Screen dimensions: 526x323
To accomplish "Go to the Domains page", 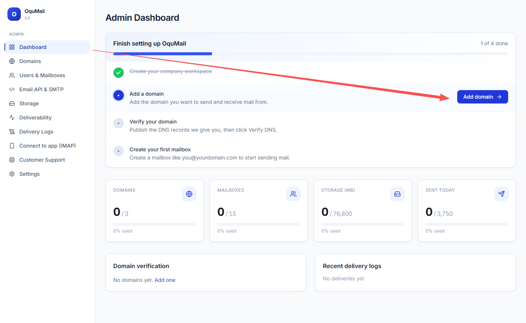I will click(x=48, y=61).
